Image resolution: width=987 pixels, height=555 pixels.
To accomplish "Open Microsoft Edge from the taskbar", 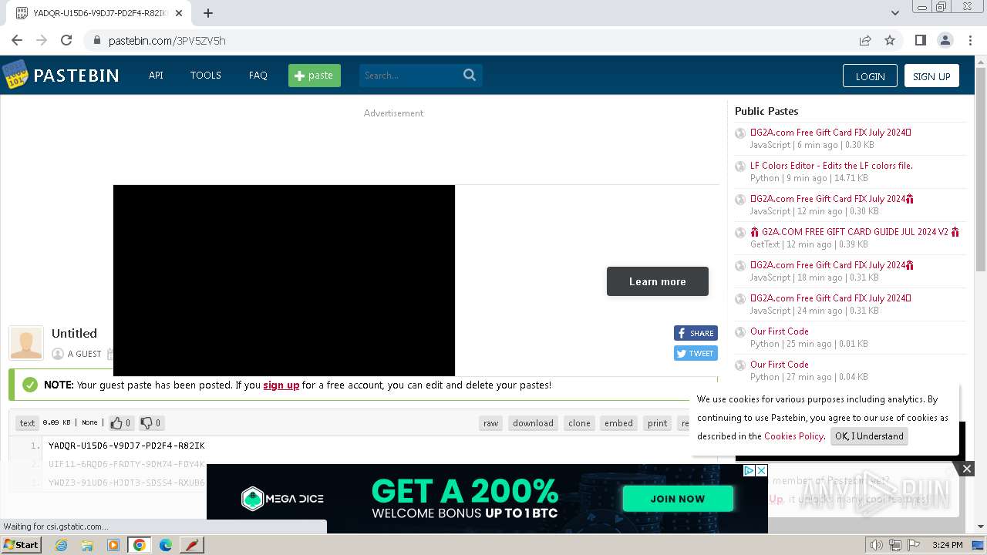I will pos(166,545).
